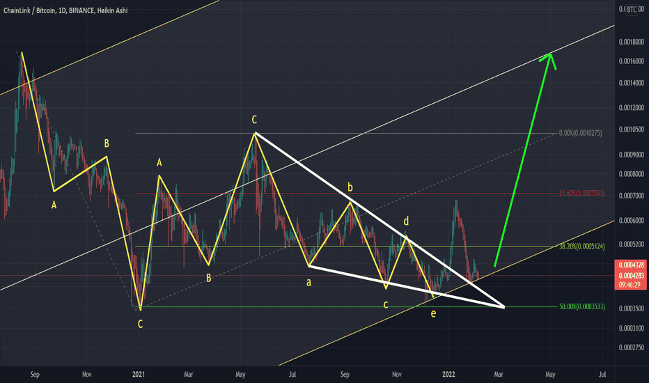Select the 0.00%(0.0010275) Fibonacci label

pyautogui.click(x=580, y=133)
